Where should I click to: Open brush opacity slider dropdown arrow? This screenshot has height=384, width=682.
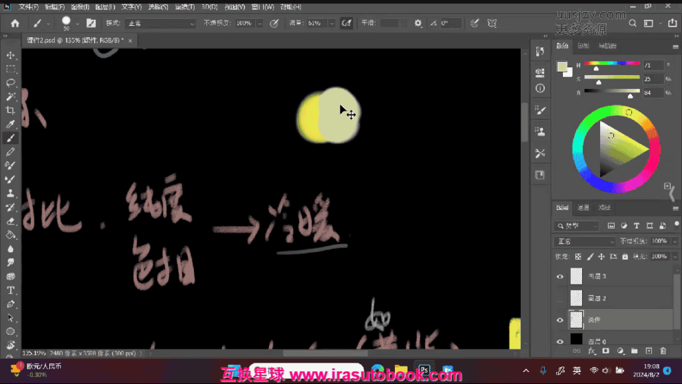tap(260, 23)
